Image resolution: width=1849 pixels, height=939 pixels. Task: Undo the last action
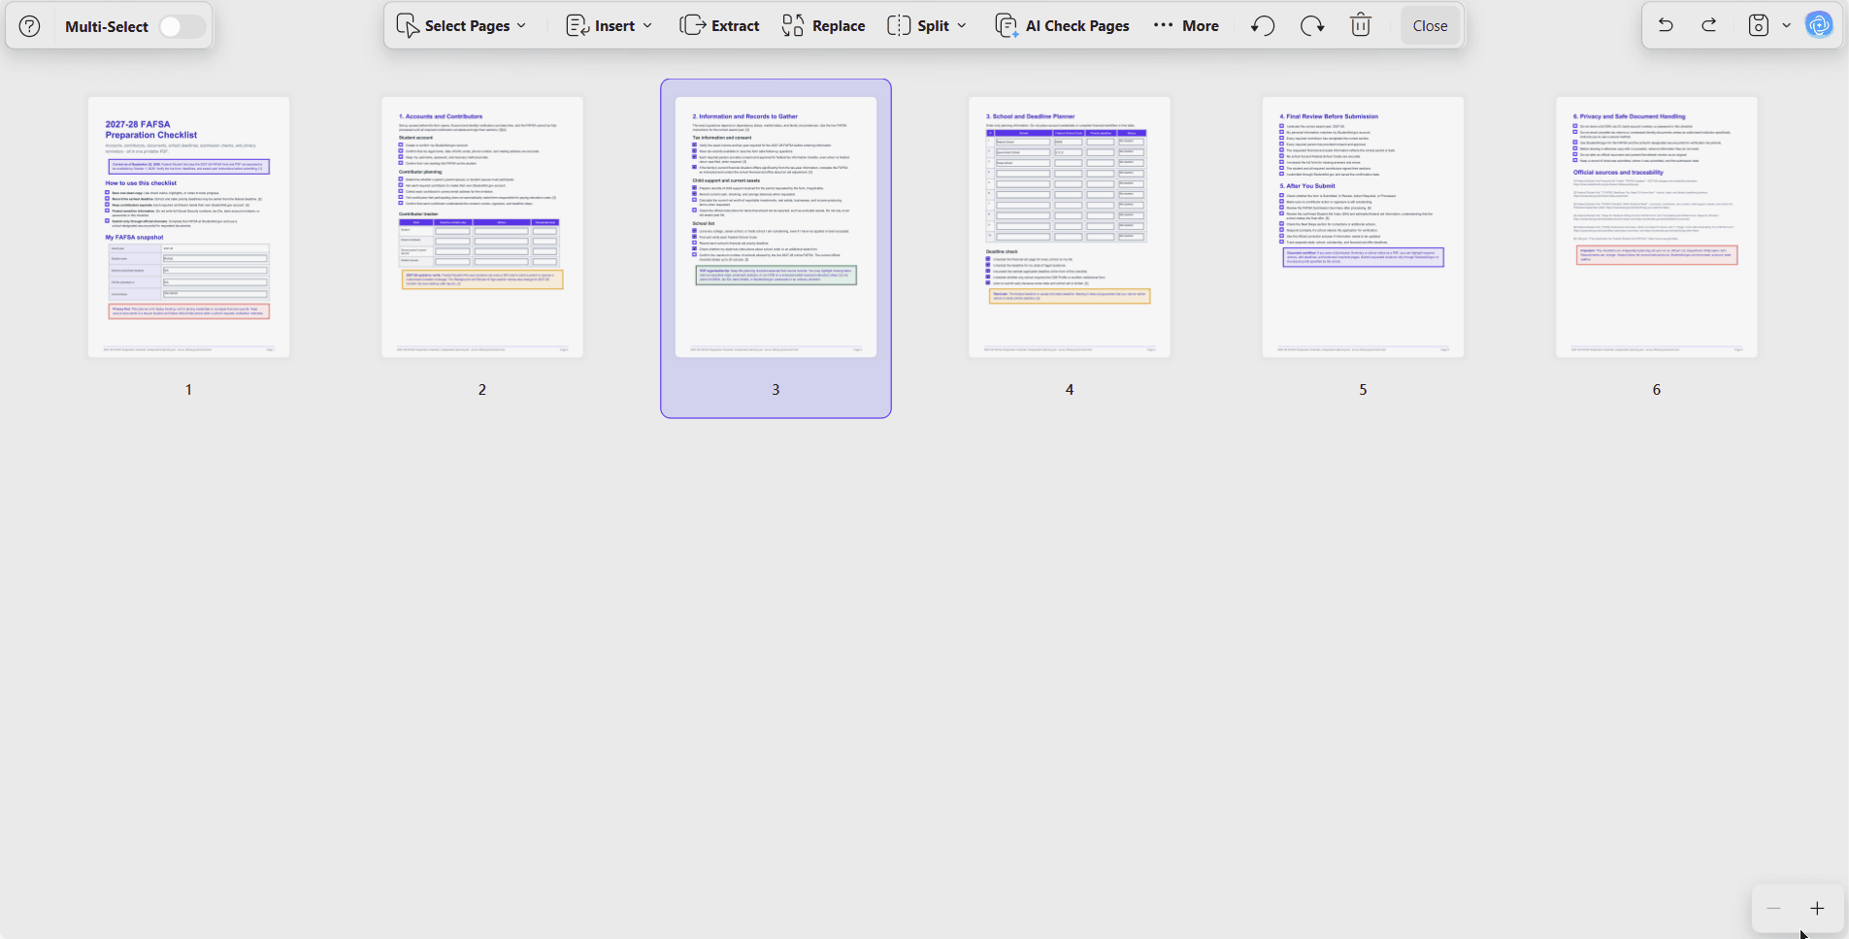point(1666,25)
